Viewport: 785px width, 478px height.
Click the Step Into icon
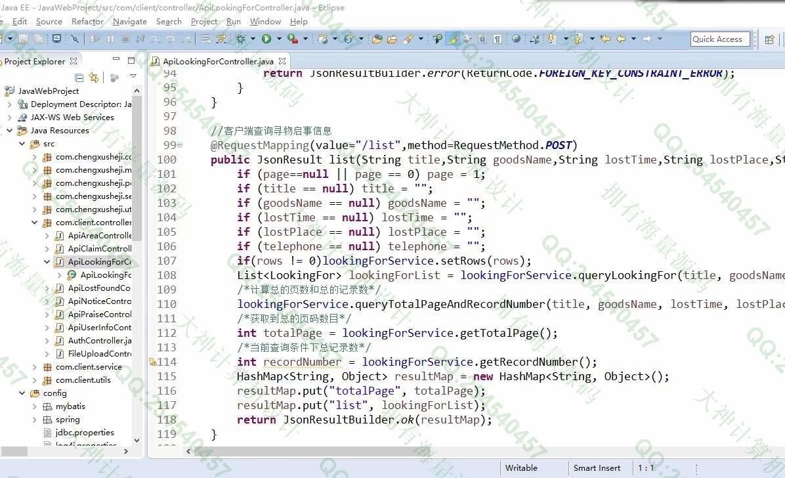[156, 39]
